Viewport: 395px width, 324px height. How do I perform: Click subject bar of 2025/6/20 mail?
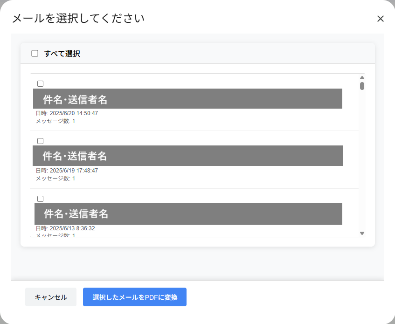point(187,99)
